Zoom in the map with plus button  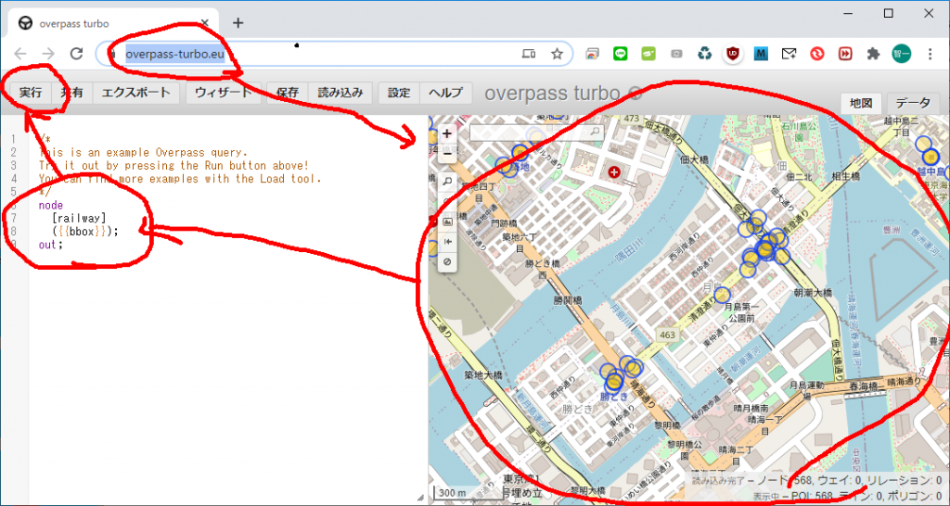click(447, 133)
